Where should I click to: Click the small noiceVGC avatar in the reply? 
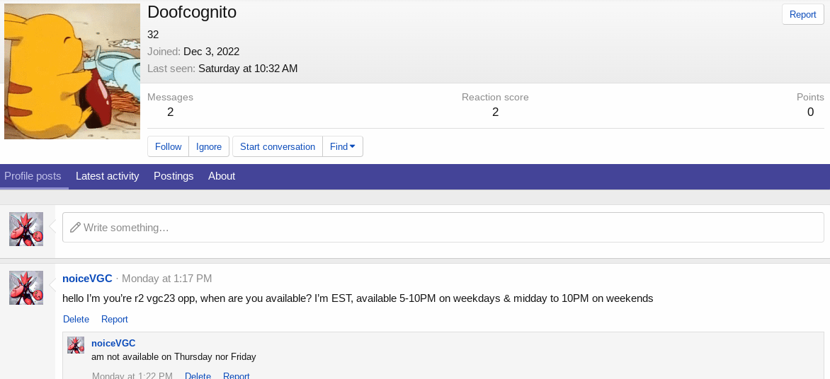pos(76,345)
